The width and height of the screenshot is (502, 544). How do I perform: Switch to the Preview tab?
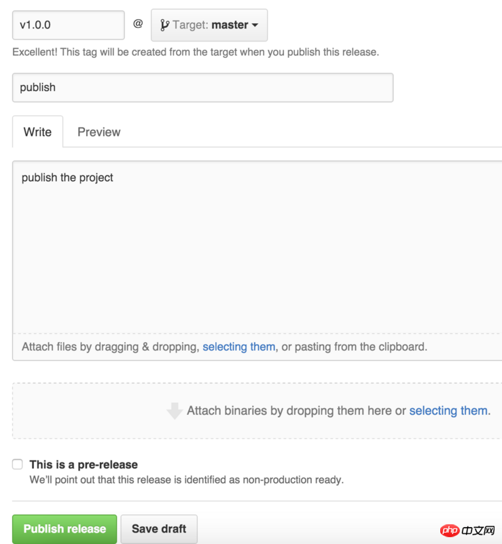(98, 132)
